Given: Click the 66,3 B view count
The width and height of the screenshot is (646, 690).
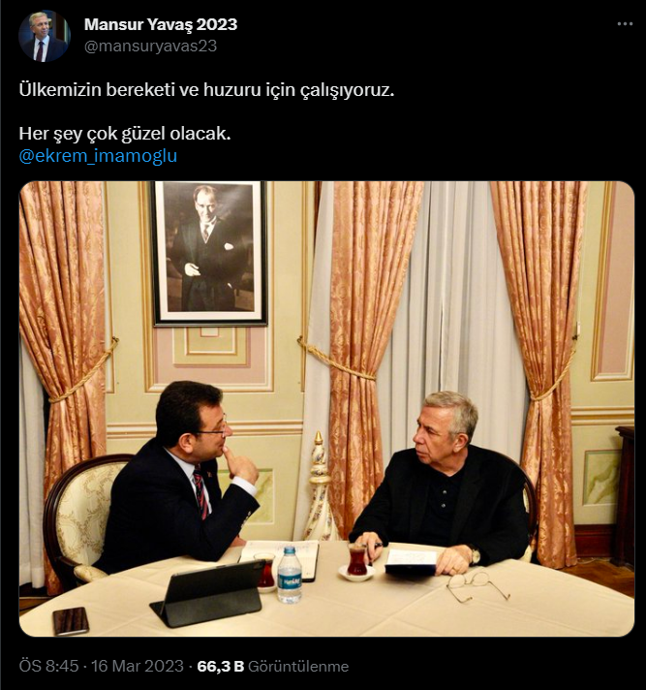Looking at the screenshot, I should [220, 666].
